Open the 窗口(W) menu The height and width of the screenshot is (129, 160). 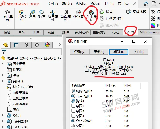[x=123, y=4]
